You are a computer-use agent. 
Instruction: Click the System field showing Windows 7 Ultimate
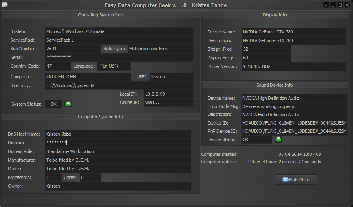pos(119,31)
